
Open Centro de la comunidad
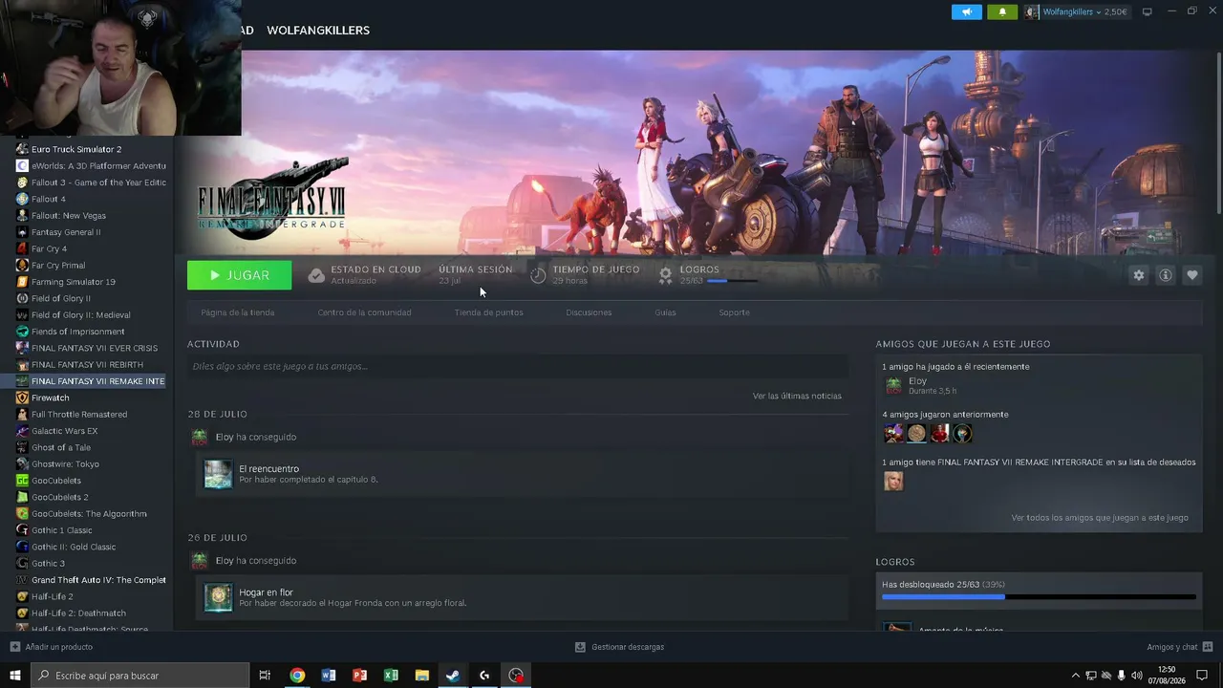coord(364,312)
